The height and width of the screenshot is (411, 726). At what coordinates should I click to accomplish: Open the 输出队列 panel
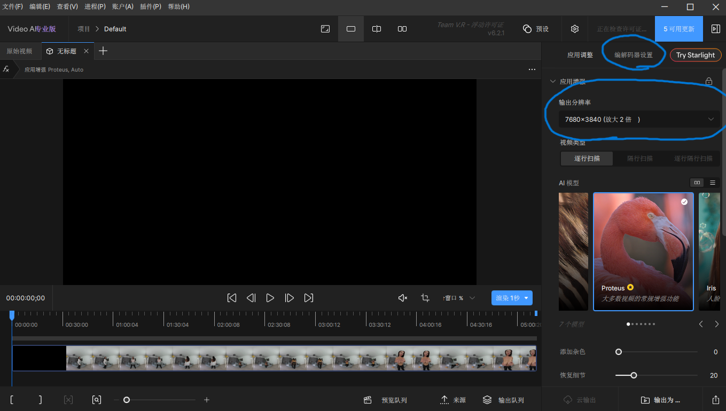pyautogui.click(x=503, y=400)
